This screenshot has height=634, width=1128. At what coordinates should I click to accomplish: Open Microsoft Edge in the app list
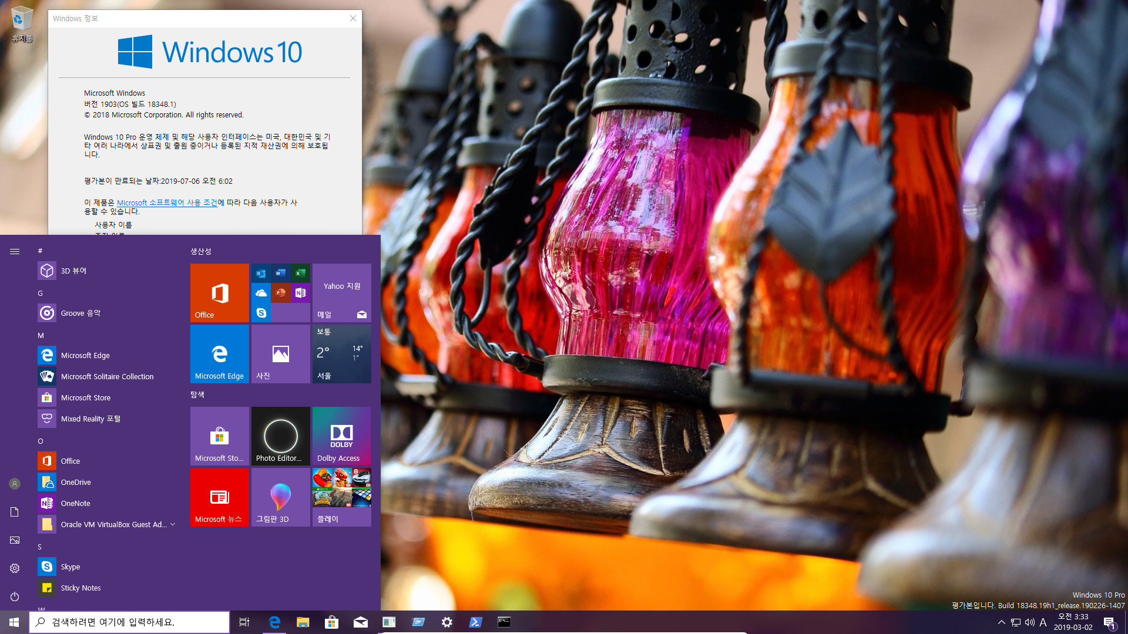pos(106,355)
